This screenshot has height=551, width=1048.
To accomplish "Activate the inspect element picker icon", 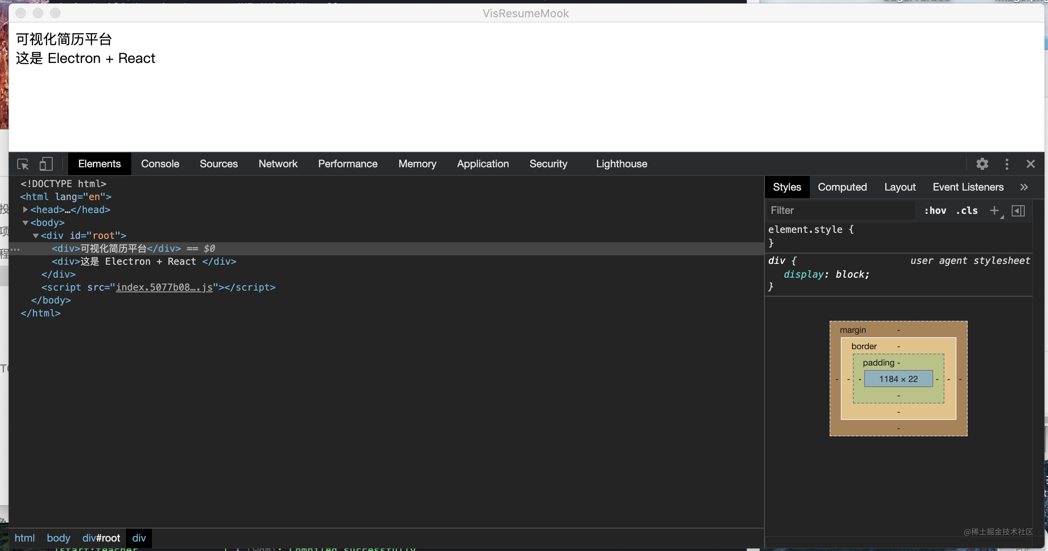I will click(x=23, y=164).
